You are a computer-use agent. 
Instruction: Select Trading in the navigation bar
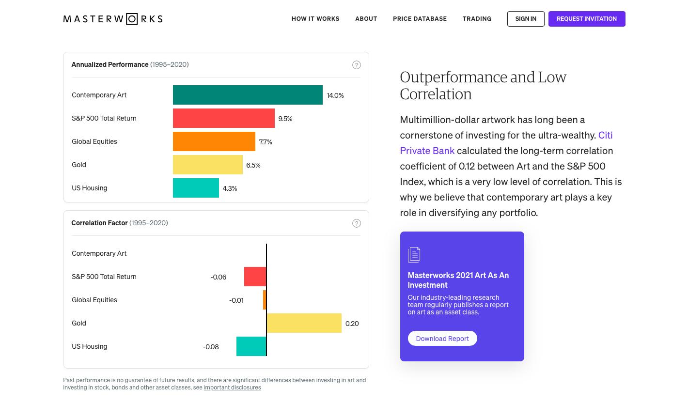(477, 19)
